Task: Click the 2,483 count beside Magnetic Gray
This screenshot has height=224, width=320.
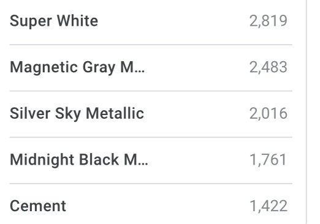Action: point(269,67)
